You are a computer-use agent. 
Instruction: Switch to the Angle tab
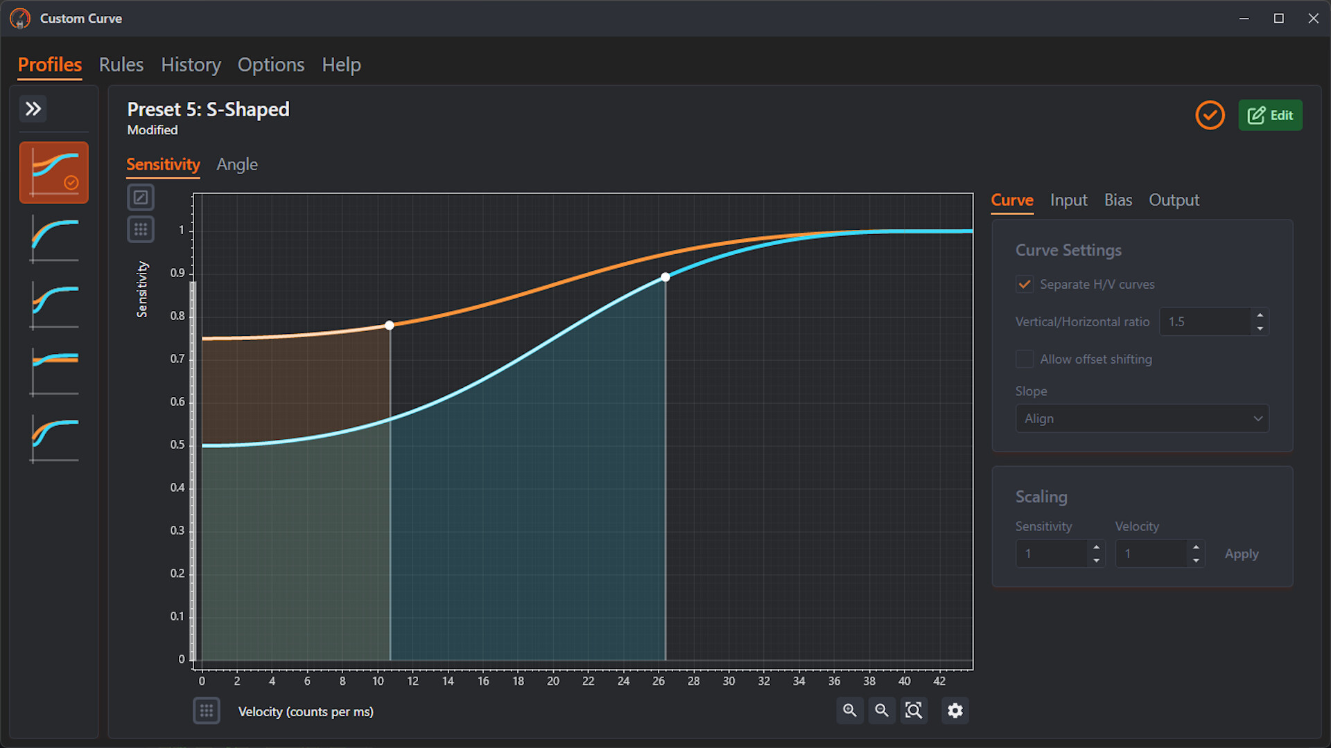pyautogui.click(x=236, y=164)
